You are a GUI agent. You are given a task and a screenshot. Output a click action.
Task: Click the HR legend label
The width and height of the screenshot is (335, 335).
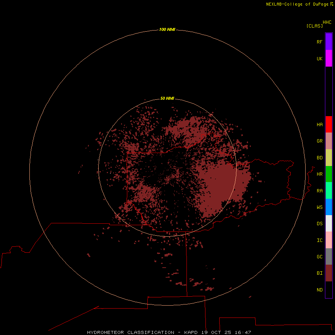point(319,174)
